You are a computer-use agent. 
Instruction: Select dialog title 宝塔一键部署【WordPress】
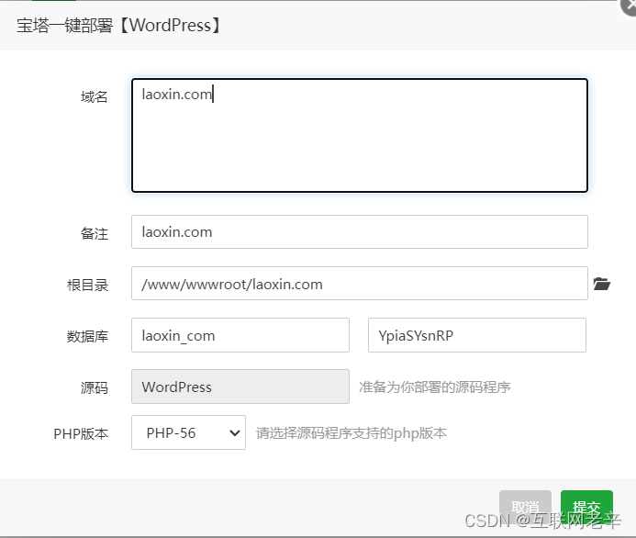[118, 25]
